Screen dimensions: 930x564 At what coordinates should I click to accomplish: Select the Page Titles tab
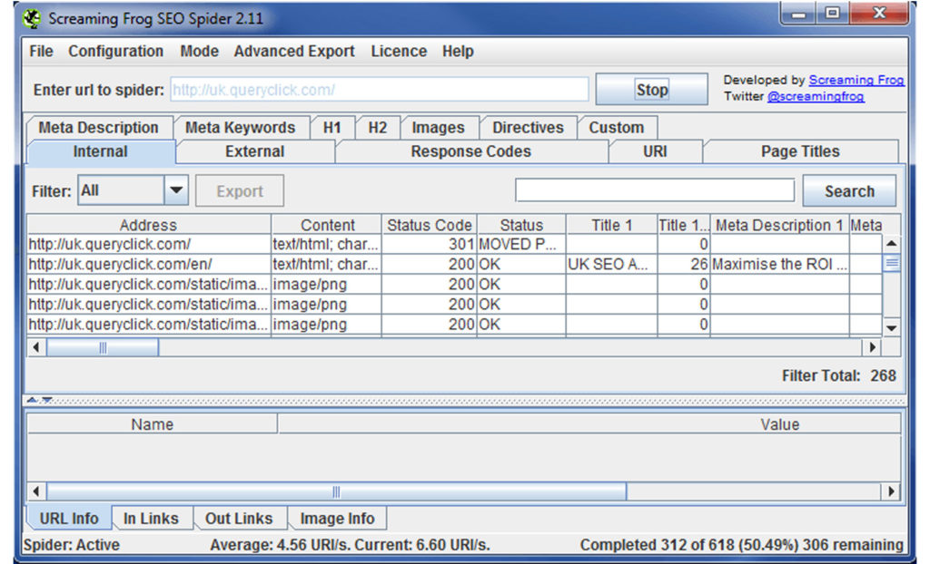pos(800,151)
